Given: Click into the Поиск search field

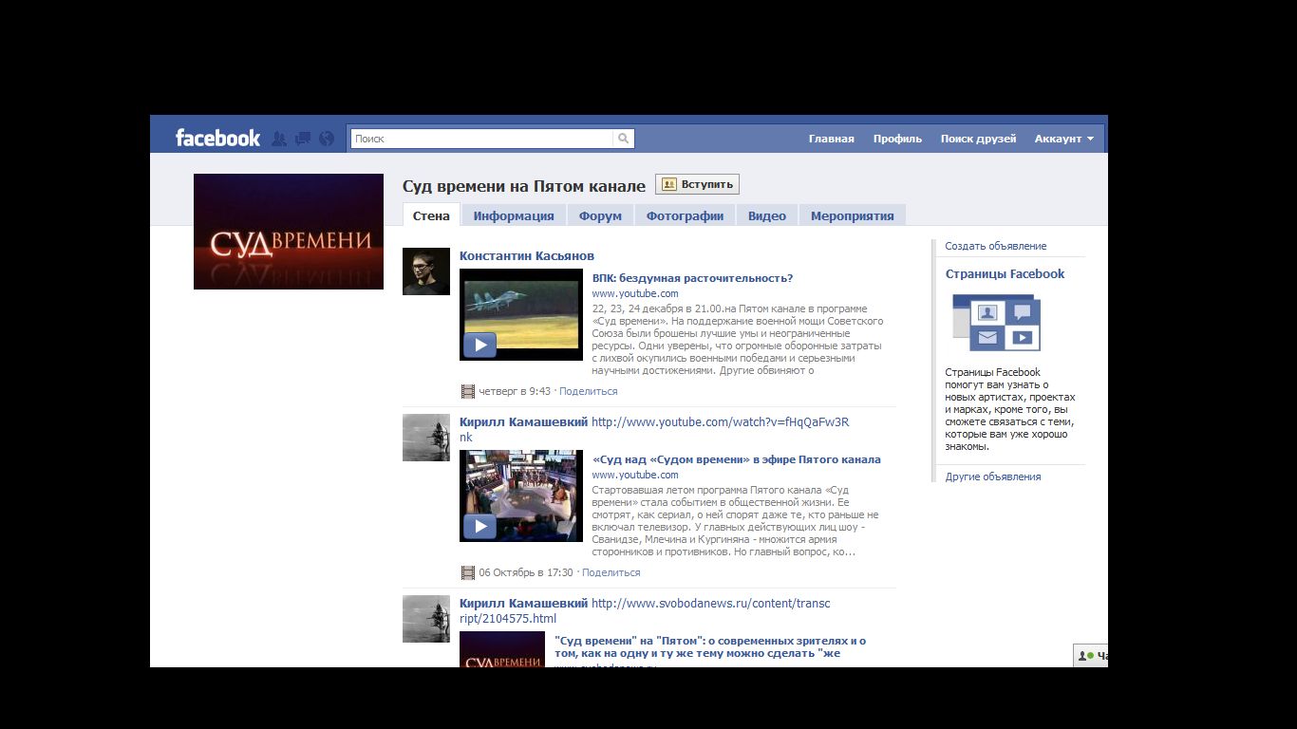Looking at the screenshot, I should [x=481, y=139].
